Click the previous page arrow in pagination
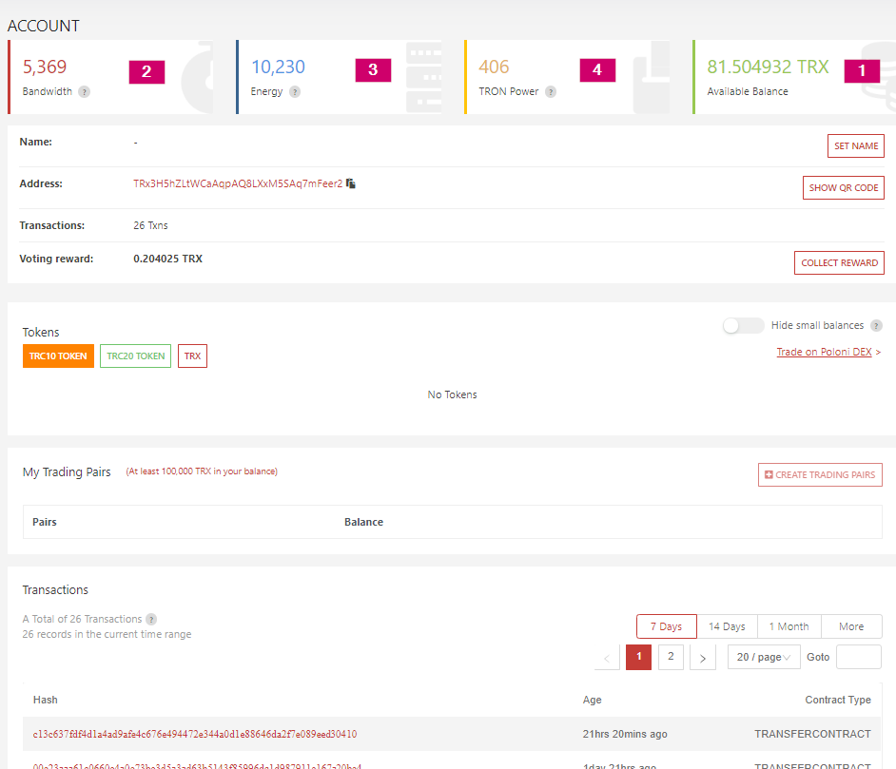 pos(607,657)
